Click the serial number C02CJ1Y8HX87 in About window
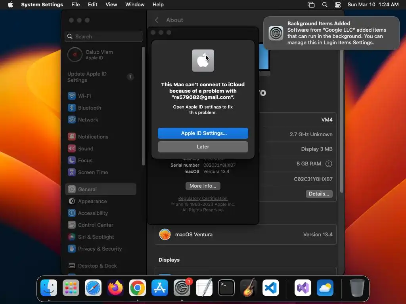Screen dimensions: 406x304 click(x=219, y=165)
